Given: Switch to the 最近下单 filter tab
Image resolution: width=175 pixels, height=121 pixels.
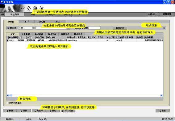Looking at the screenshot, I should pos(52,34).
